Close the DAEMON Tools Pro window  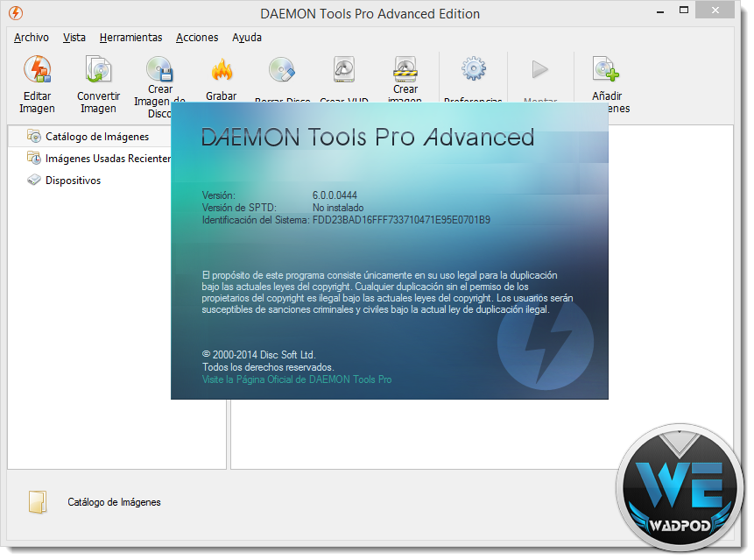(715, 11)
